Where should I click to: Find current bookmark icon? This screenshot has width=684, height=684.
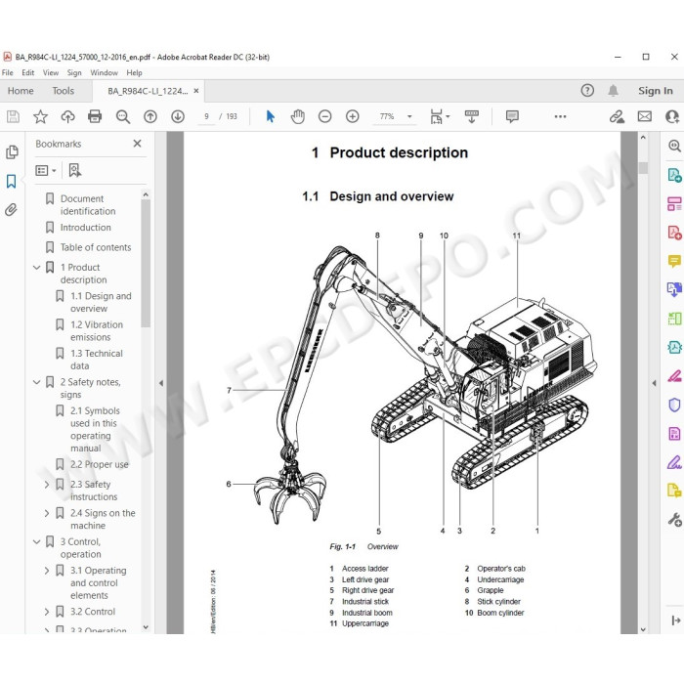coord(75,171)
